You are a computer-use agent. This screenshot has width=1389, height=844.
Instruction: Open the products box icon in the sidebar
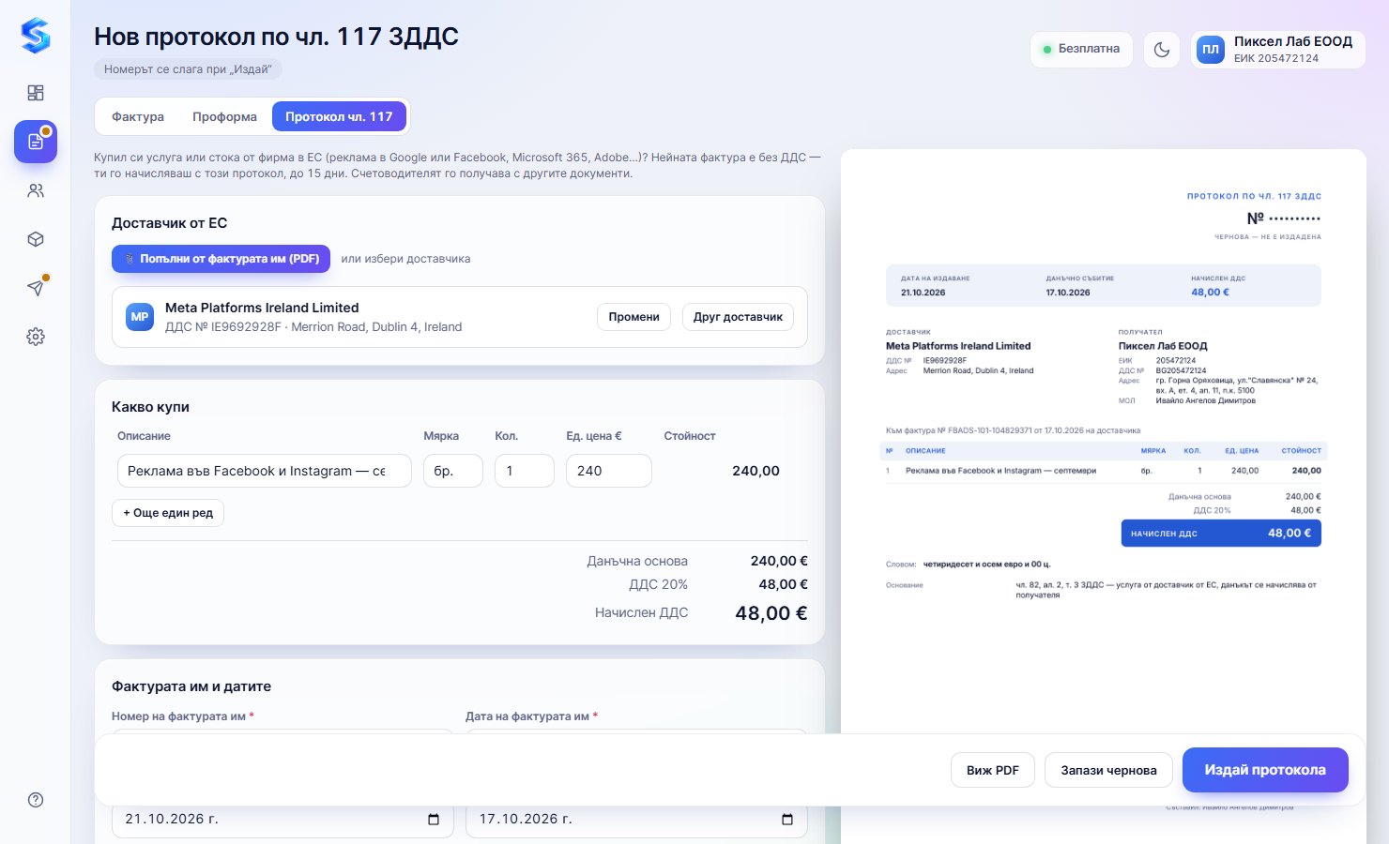coord(36,239)
